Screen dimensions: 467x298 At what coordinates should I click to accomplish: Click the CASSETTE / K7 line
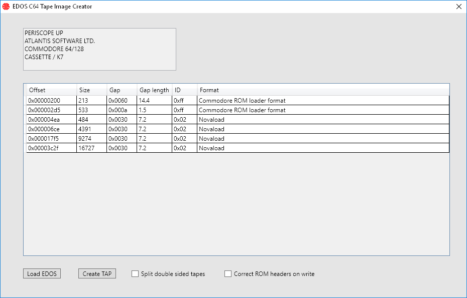click(44, 57)
